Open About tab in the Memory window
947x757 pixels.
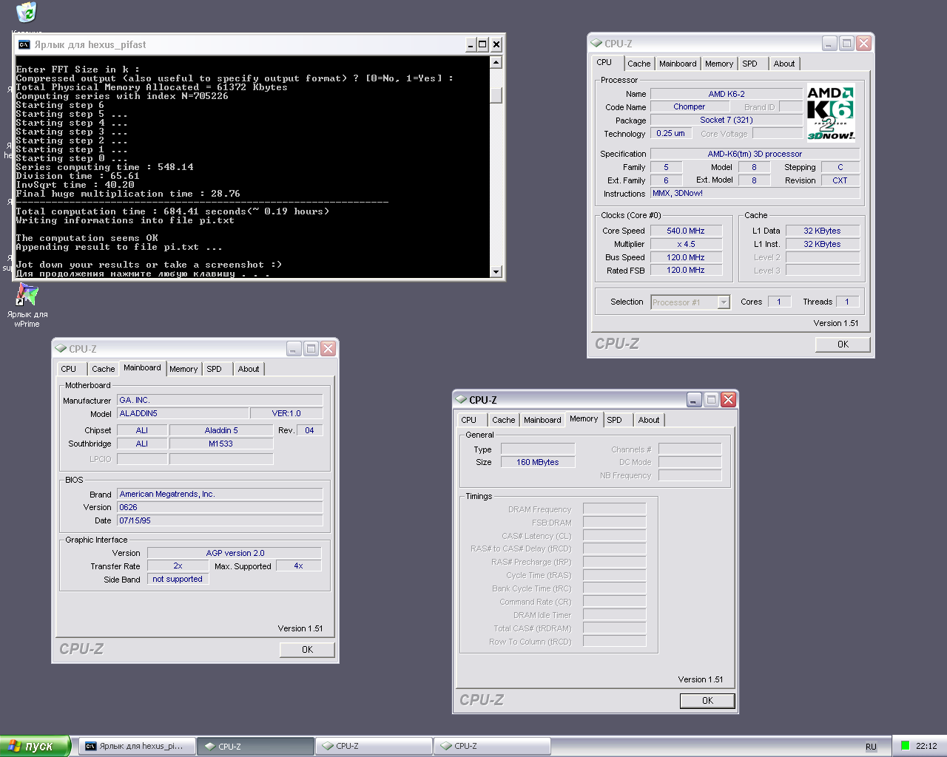click(649, 420)
